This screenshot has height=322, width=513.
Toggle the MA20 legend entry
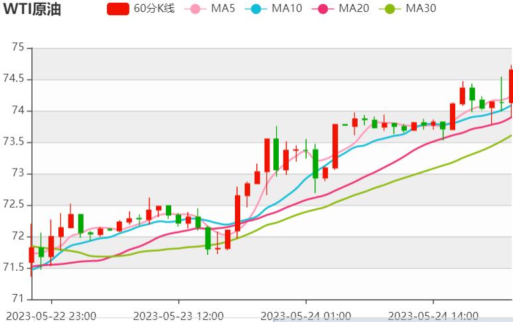[x=340, y=8]
